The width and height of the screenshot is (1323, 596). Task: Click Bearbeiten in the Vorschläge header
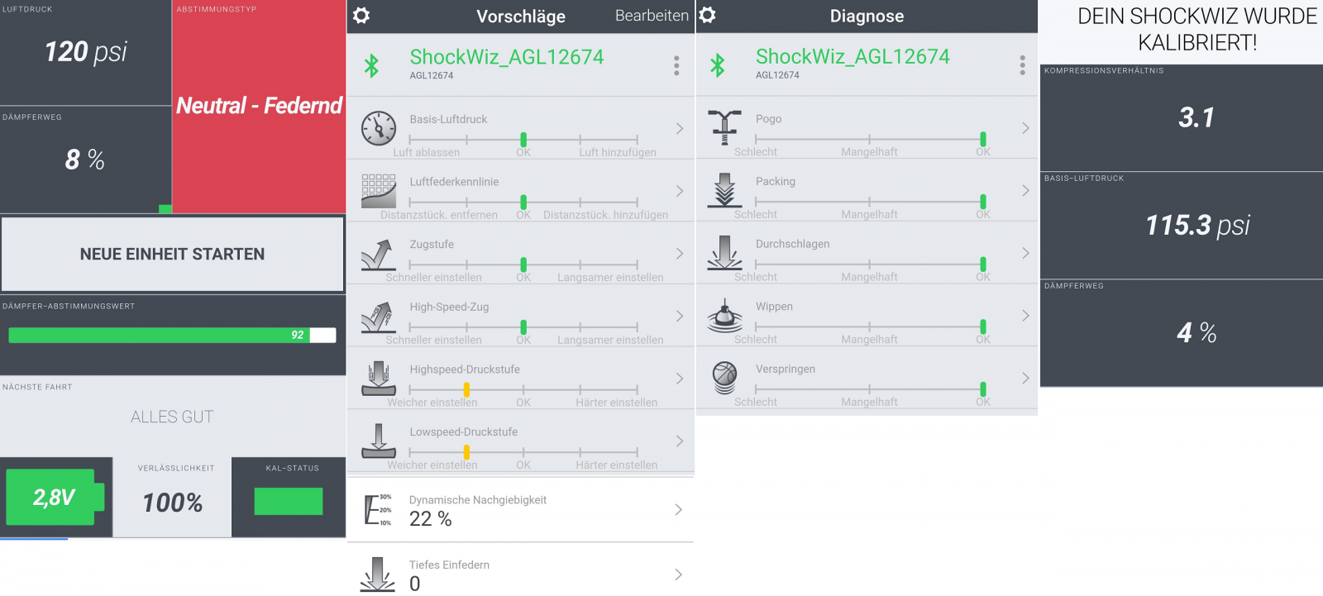point(652,16)
